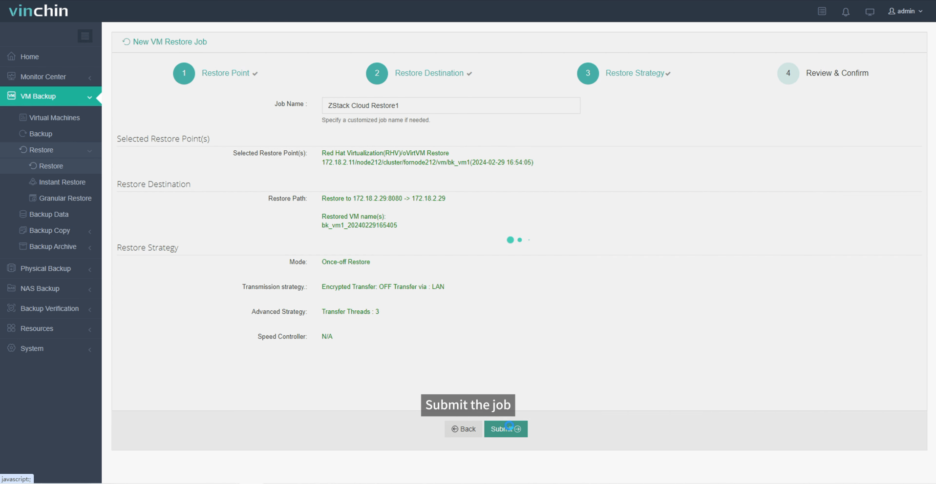Expand NAS Backup chevron
936x484 pixels.
(90, 289)
